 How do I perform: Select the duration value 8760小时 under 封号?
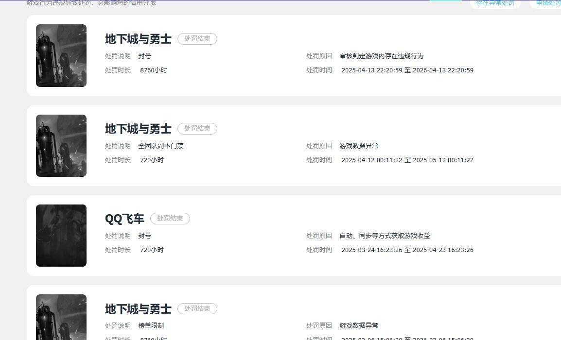coord(154,70)
